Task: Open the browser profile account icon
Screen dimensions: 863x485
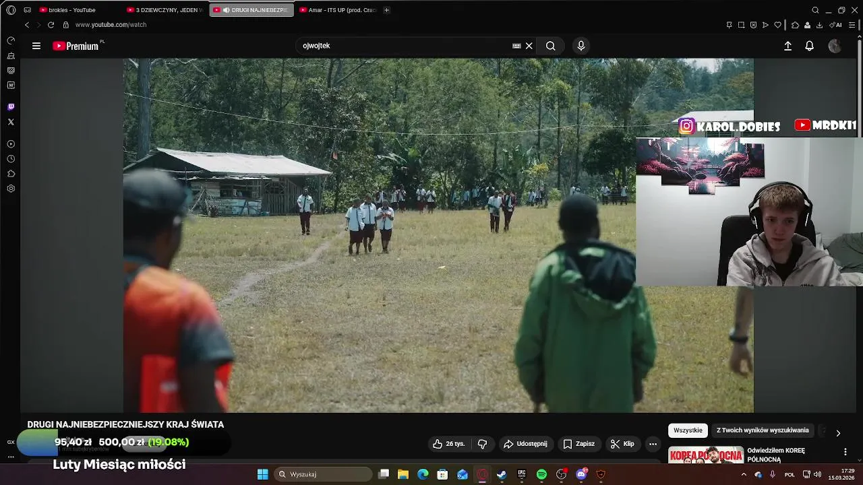Action: 807,25
